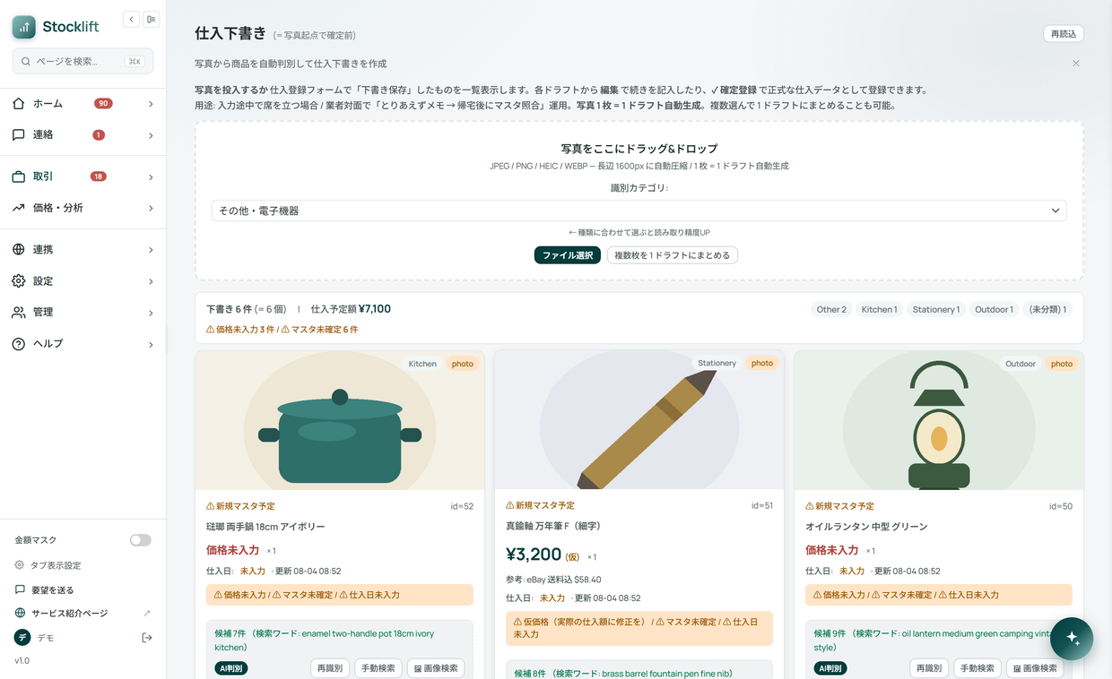Click 再識別 on the oil lantern card
Image resolution: width=1112 pixels, height=679 pixels.
929,668
